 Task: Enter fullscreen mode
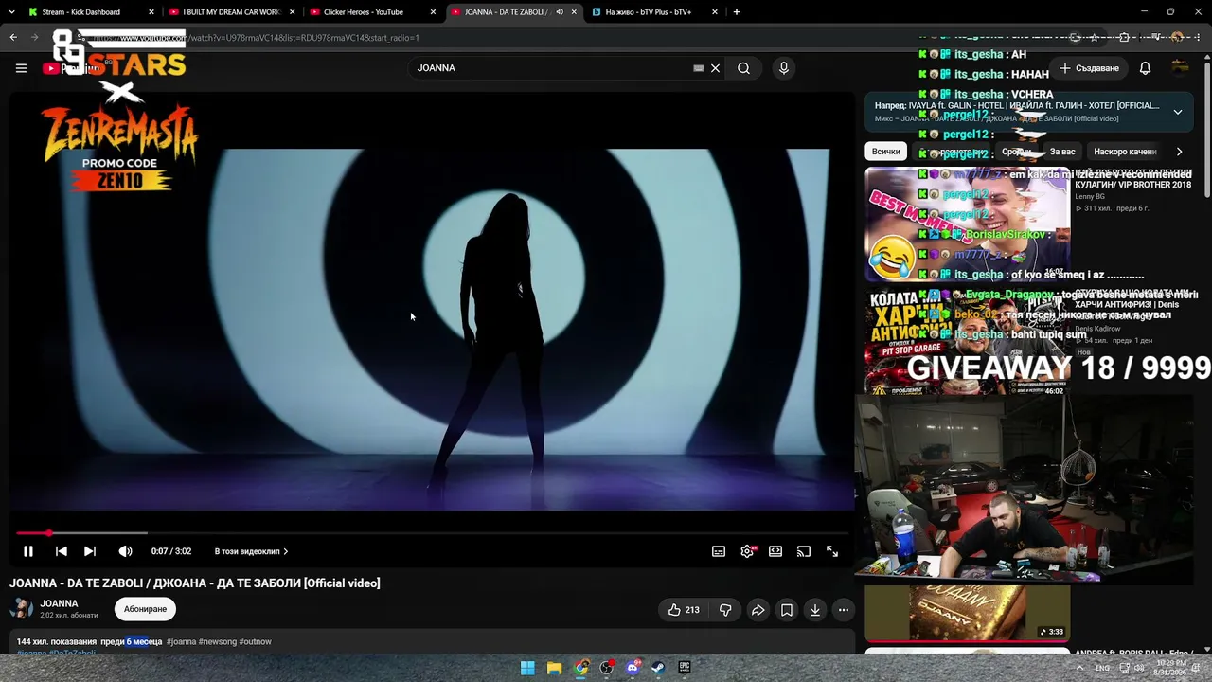pyautogui.click(x=832, y=551)
